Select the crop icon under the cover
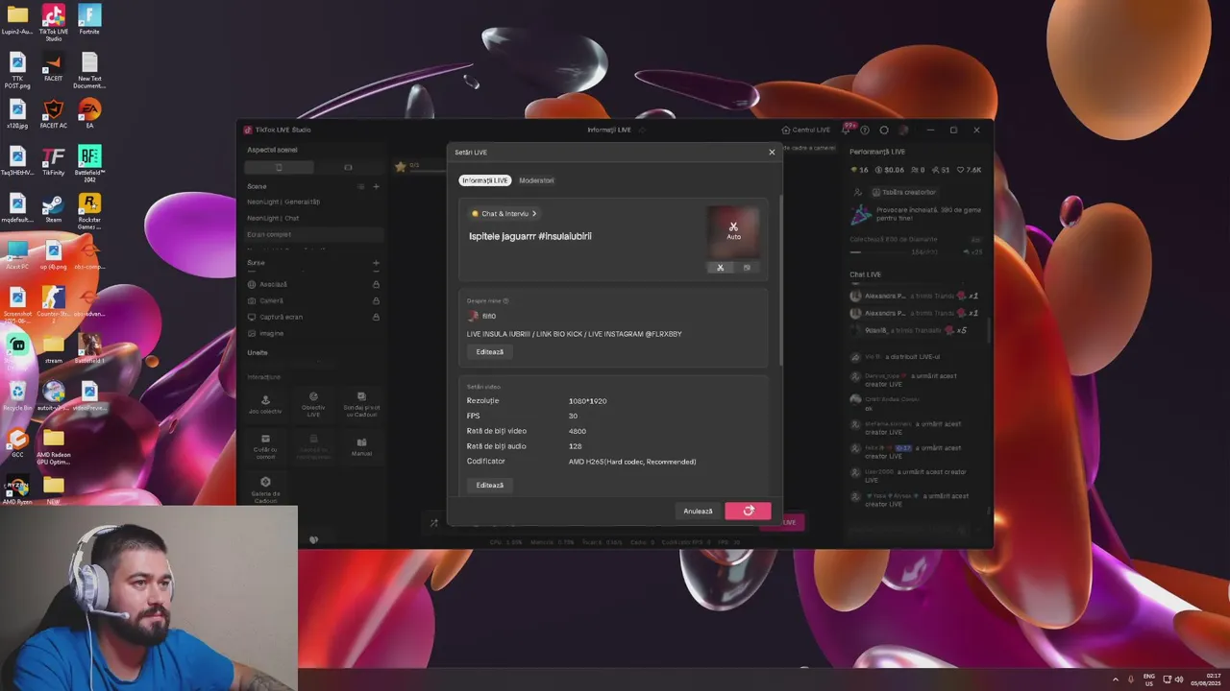 pyautogui.click(x=720, y=268)
